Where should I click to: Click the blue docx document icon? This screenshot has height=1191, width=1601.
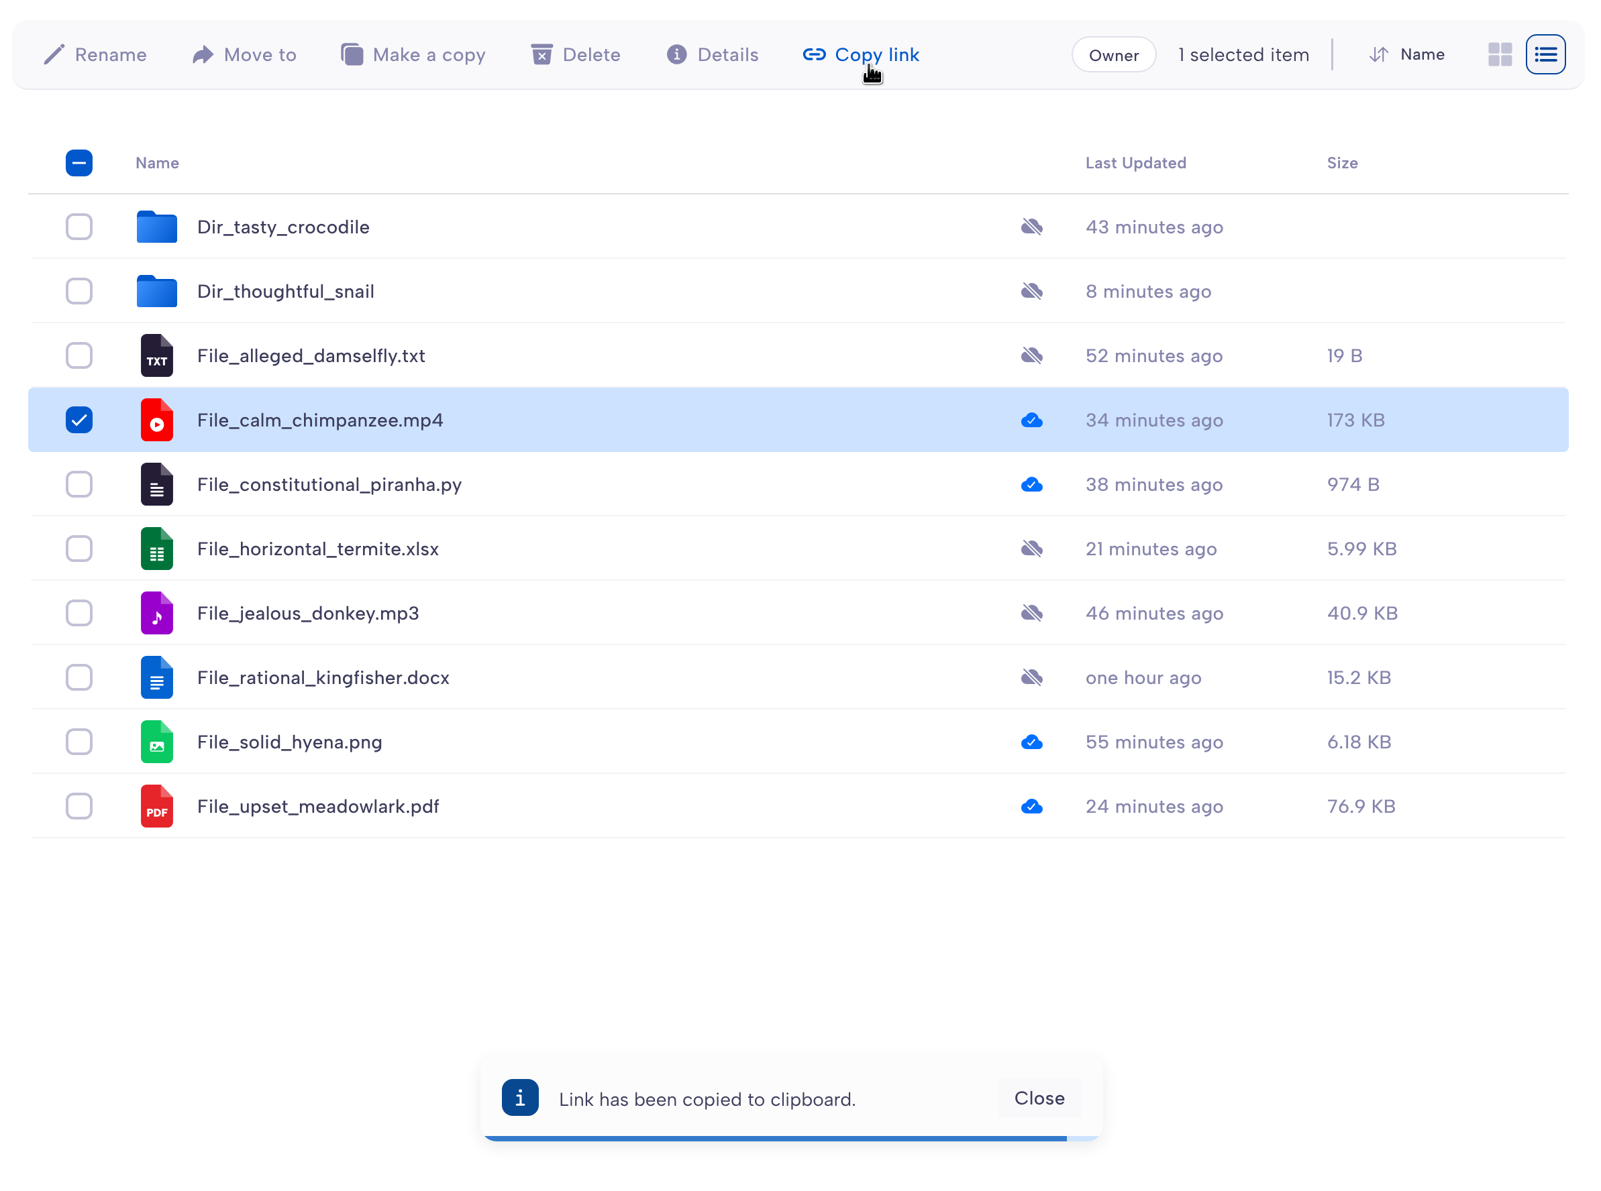pos(156,678)
